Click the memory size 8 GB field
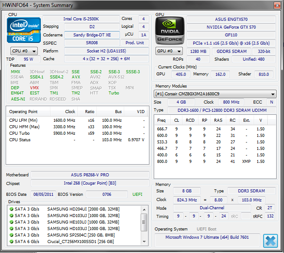 point(187,191)
